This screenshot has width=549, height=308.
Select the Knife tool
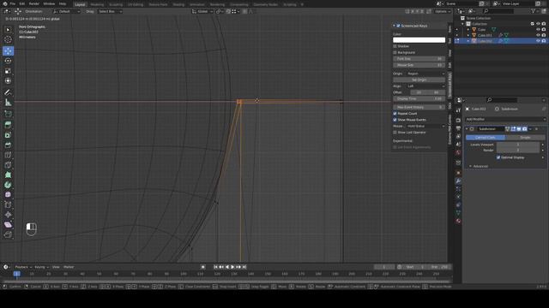[8, 165]
